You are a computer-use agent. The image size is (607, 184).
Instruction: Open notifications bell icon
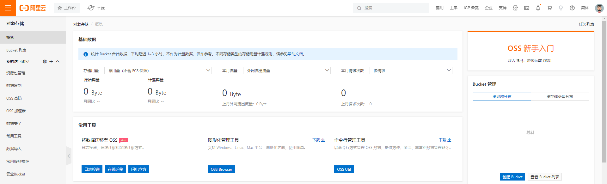click(538, 8)
